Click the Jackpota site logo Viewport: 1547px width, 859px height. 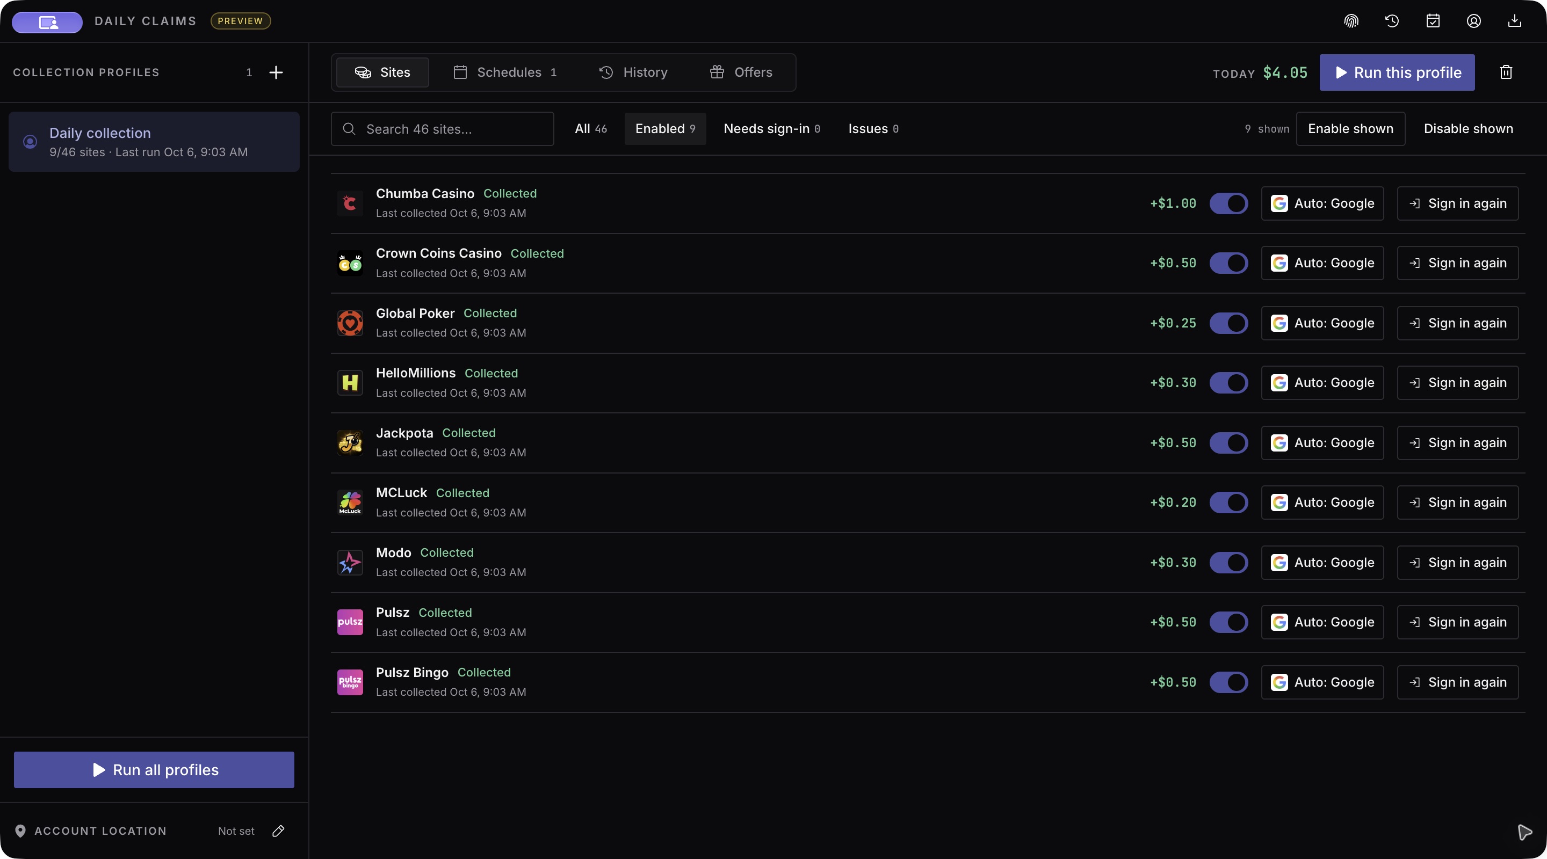click(350, 443)
